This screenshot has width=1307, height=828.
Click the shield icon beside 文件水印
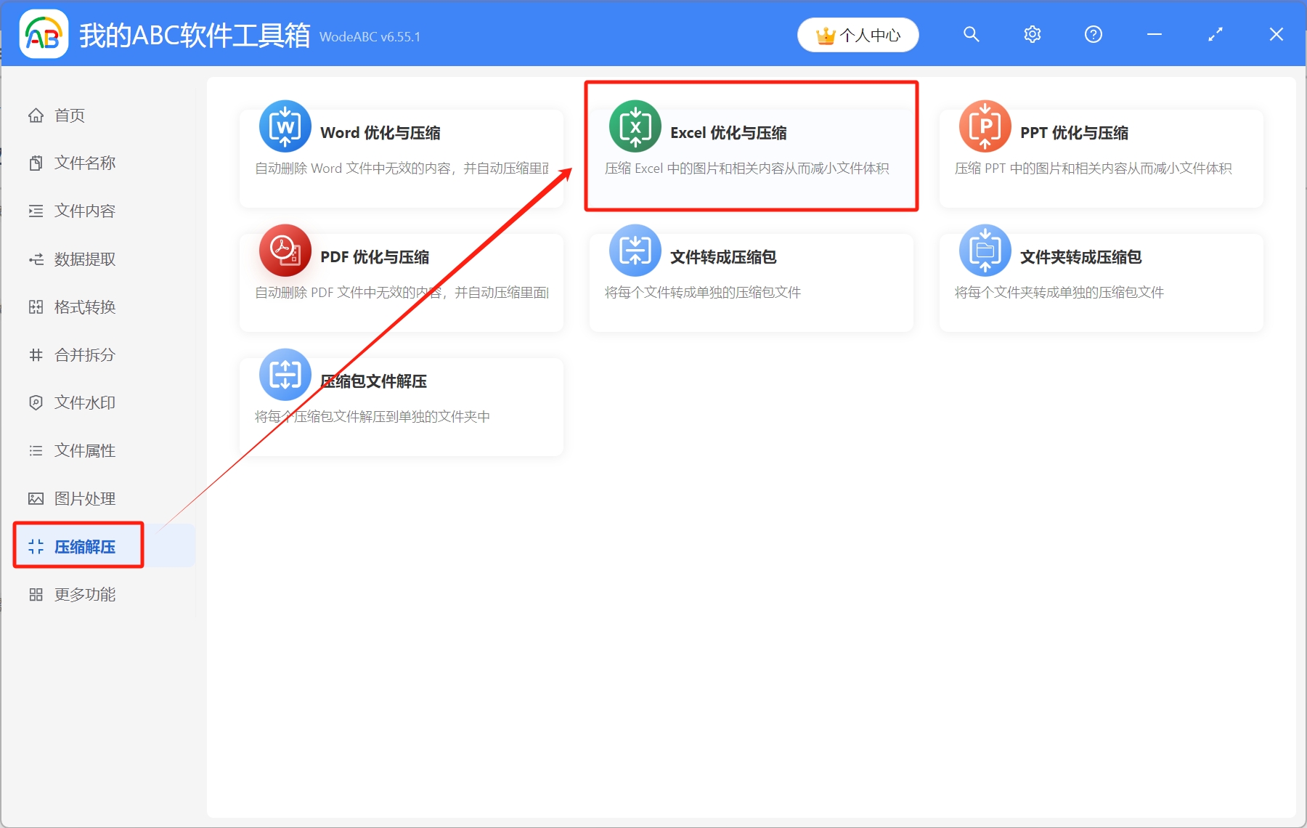(x=36, y=402)
